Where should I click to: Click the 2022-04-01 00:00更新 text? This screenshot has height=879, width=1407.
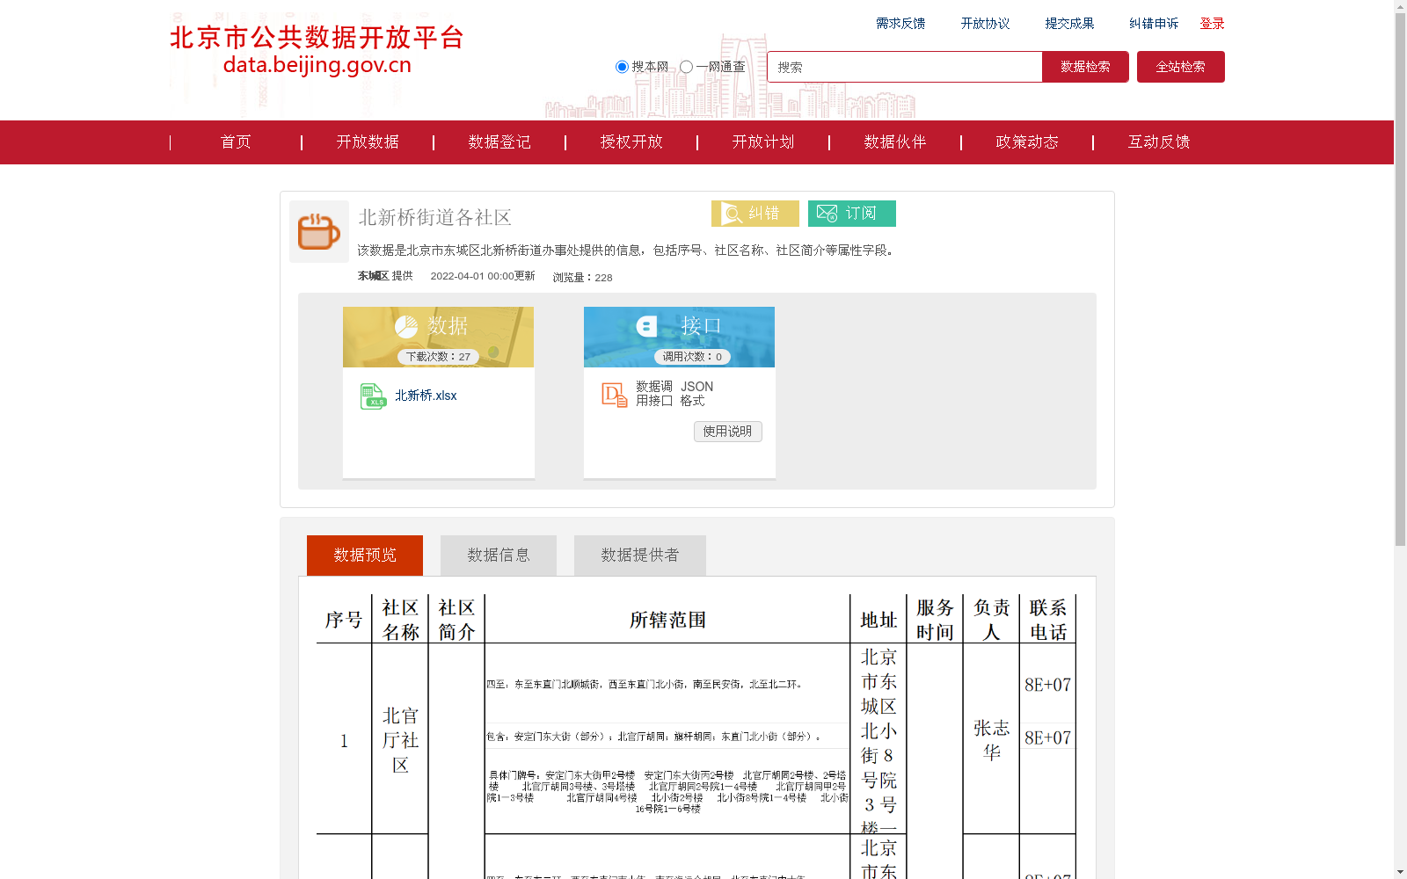[483, 276]
